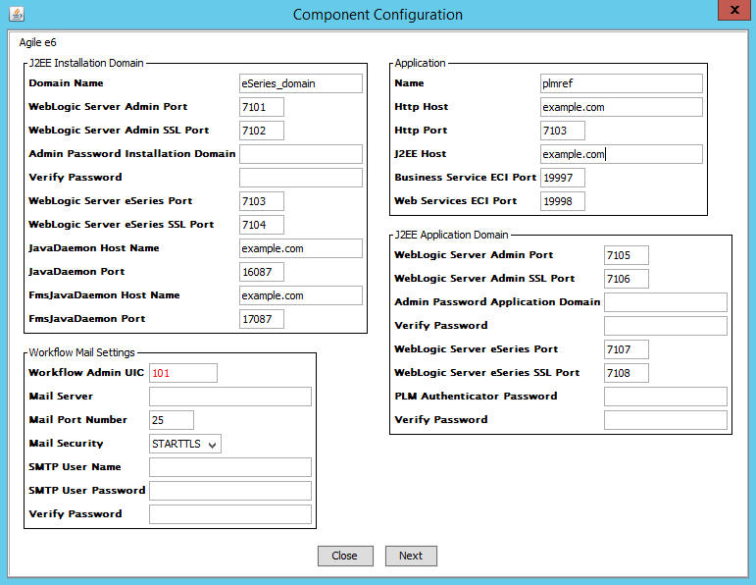The width and height of the screenshot is (756, 585).
Task: Click the Mail Security label
Action: [66, 444]
